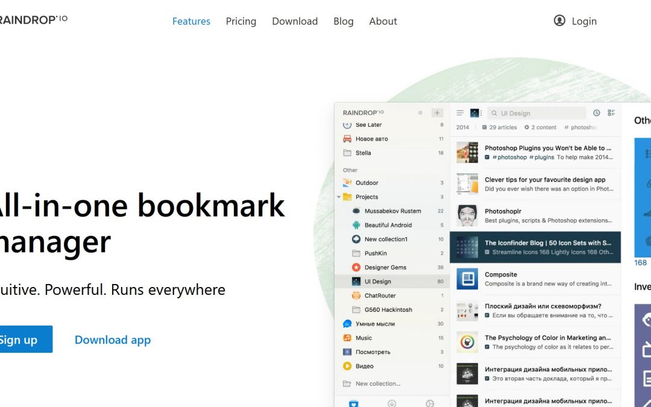Change the view layout with the grid icon

[x=611, y=113]
